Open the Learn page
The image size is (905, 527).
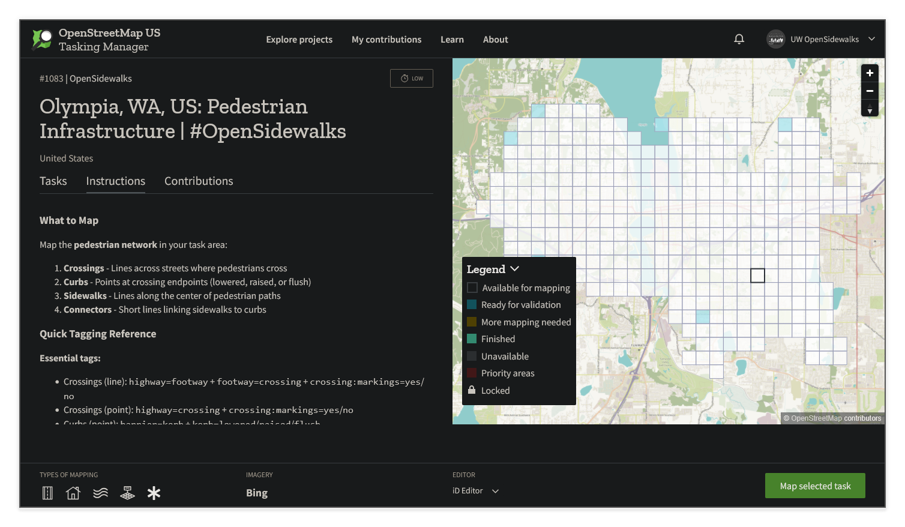[x=452, y=40]
